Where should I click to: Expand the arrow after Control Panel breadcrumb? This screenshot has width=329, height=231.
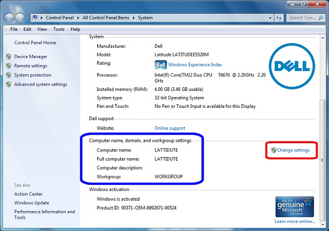pyautogui.click(x=78, y=18)
